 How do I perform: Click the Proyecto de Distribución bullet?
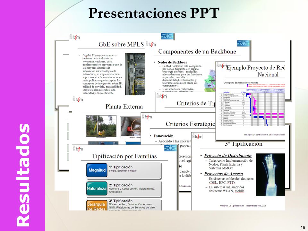pos(228,155)
